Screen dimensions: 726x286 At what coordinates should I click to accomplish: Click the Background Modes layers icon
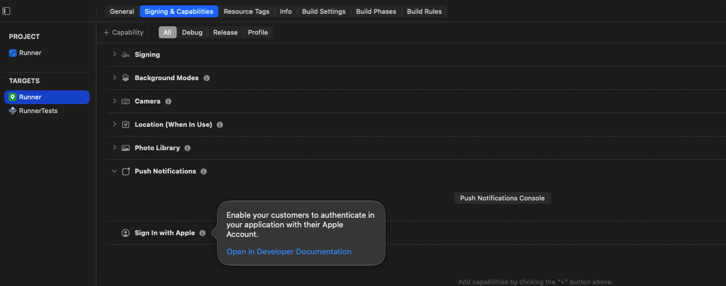pyautogui.click(x=126, y=78)
